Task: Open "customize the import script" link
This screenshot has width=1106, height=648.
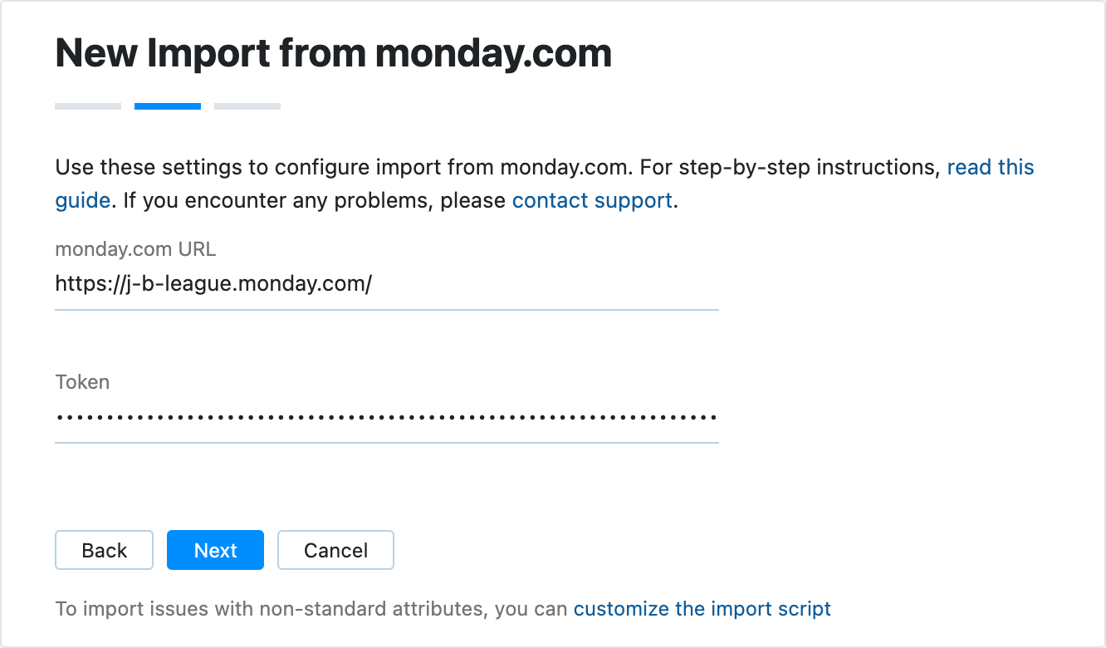Action: 702,608
